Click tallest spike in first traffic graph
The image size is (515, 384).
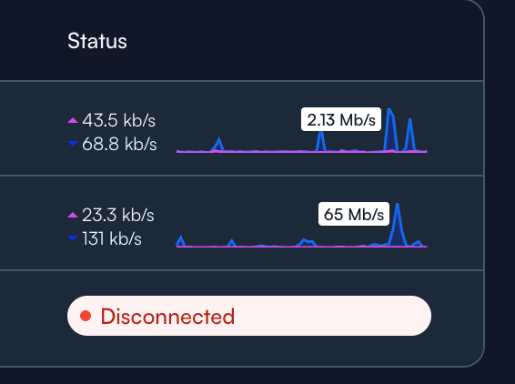390,130
